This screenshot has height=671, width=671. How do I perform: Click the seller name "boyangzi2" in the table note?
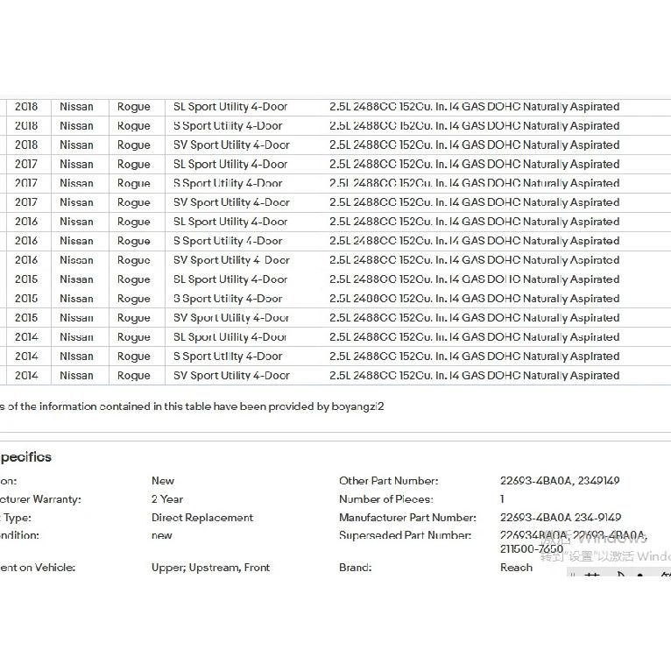point(357,406)
